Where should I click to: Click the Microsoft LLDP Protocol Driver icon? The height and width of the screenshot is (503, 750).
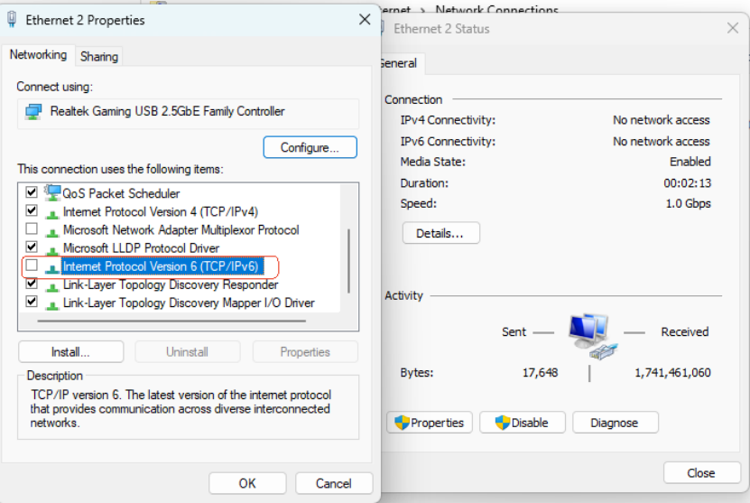pyautogui.click(x=52, y=248)
